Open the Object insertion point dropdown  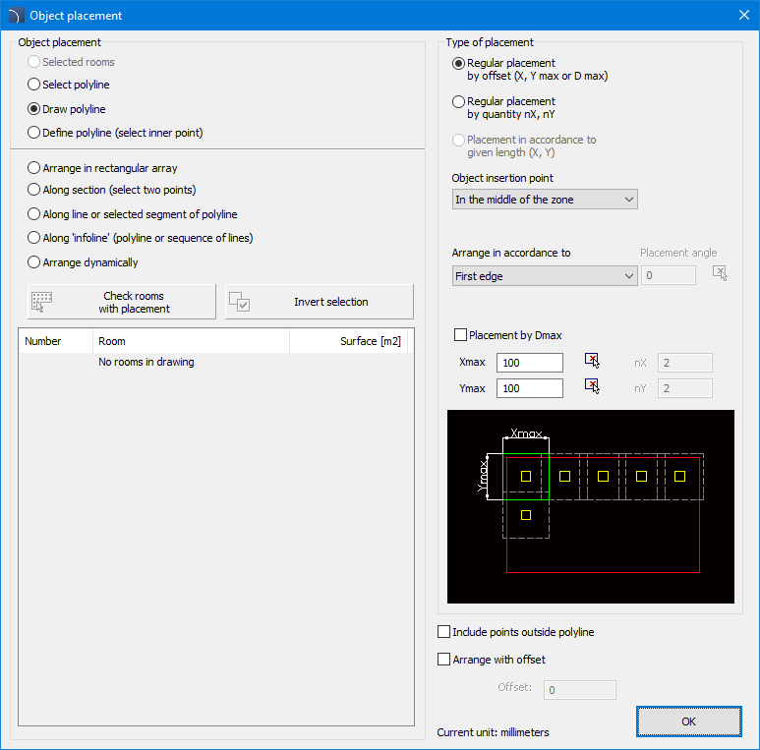[545, 200]
